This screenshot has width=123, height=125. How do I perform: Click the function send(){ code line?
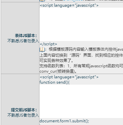pos(54,82)
